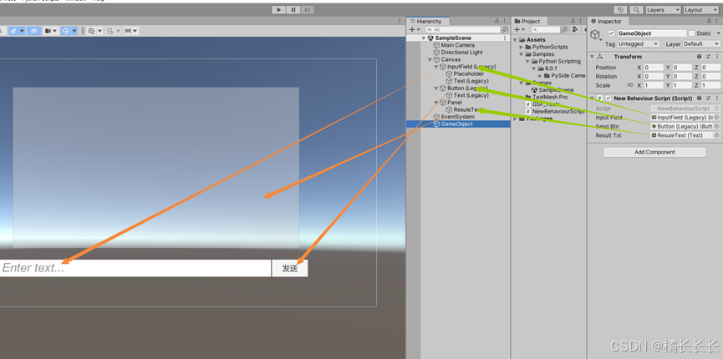Click the Hierarchy create plus button
The image size is (723, 359).
pyautogui.click(x=412, y=29)
